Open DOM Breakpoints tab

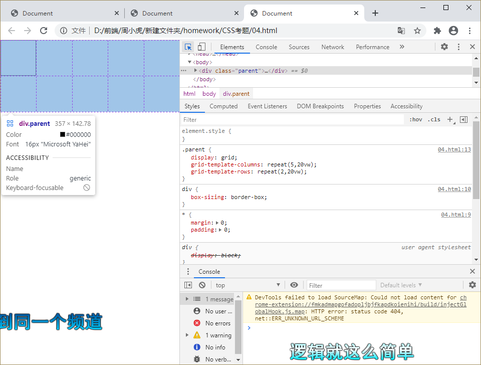[320, 106]
